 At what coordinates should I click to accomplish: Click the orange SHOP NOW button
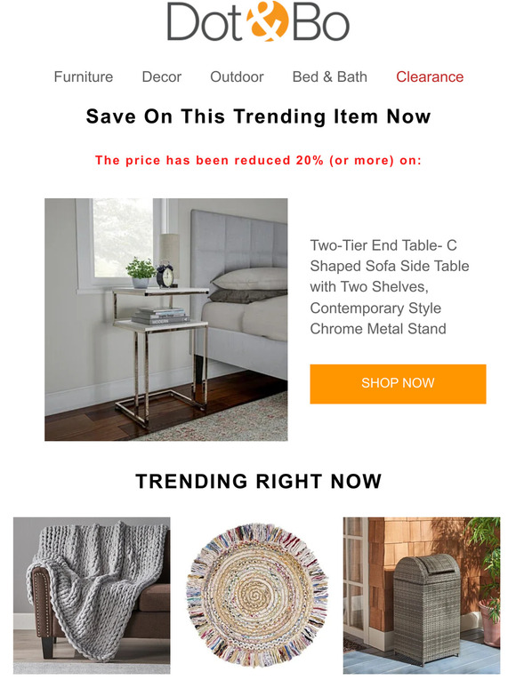pos(398,383)
